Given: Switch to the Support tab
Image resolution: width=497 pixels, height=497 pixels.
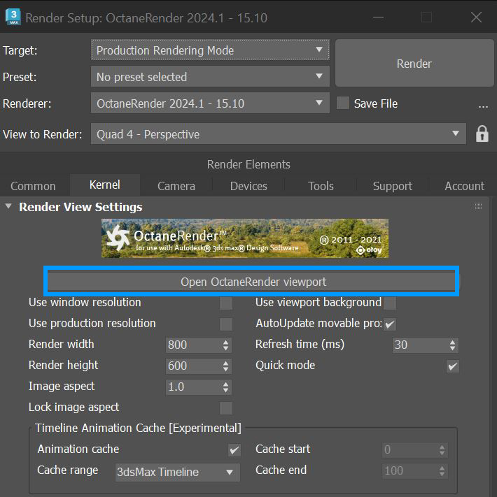Looking at the screenshot, I should coord(393,186).
